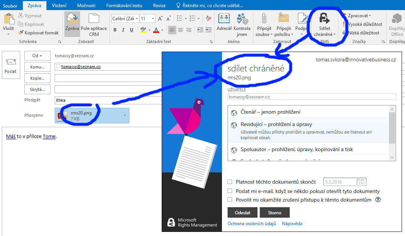Switch to the Revize tab
Image resolution: width=405 pixels, height=236 pixels.
coord(159,5)
